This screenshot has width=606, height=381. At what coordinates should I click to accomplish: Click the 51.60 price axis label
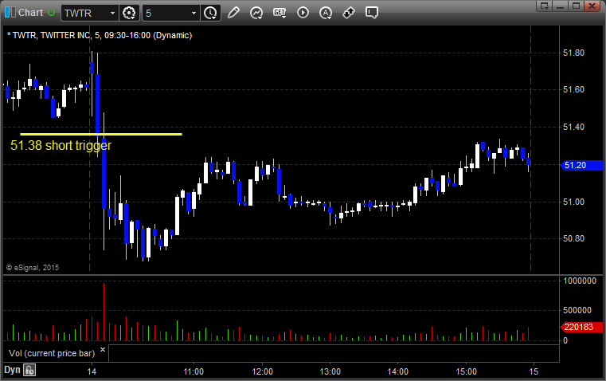pos(573,90)
